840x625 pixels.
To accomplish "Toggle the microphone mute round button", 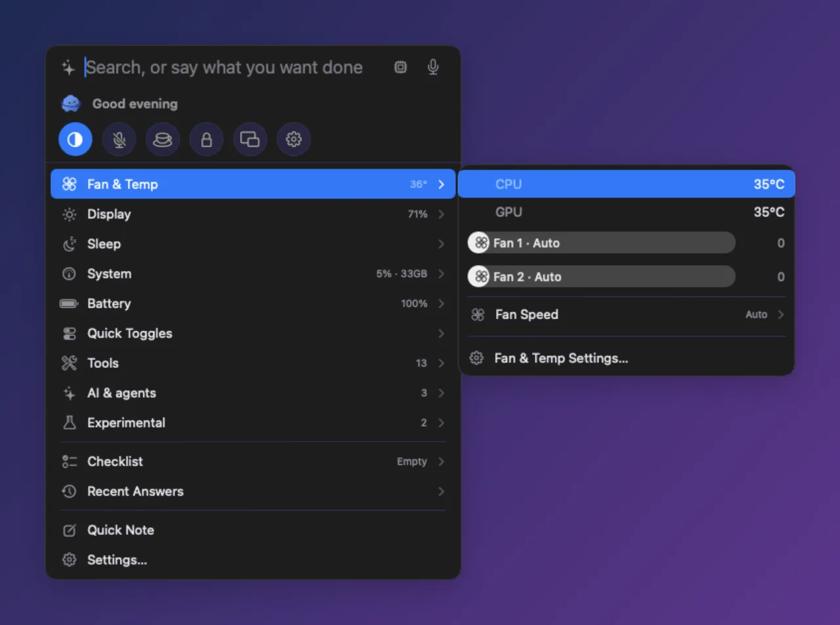I will (119, 139).
